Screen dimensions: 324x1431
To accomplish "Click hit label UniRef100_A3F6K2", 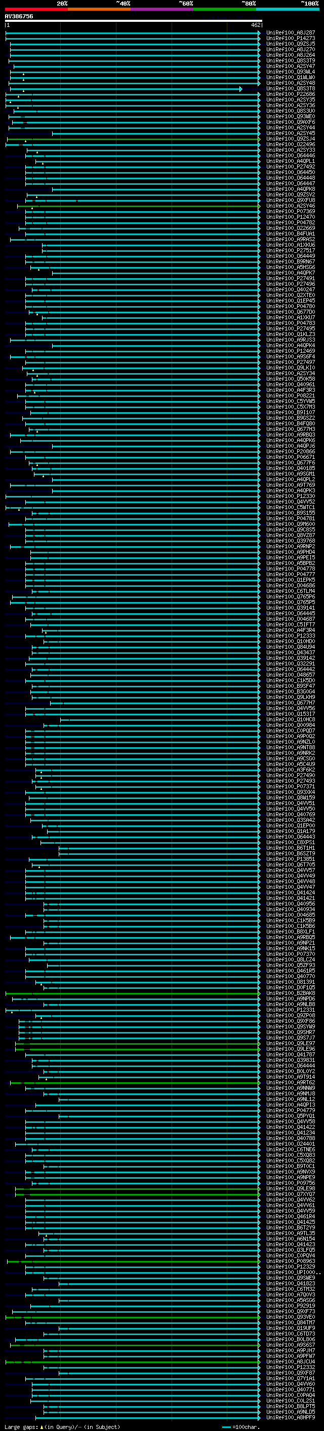I will pos(291,770).
